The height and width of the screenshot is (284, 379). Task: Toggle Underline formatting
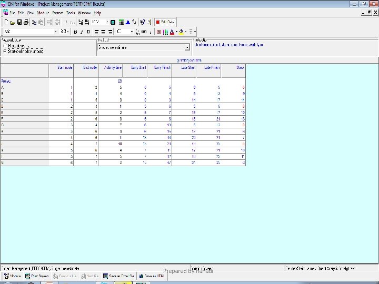(x=88, y=32)
